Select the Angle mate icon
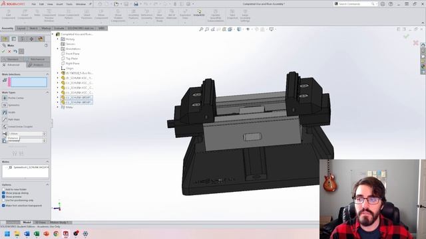This screenshot has height=239, width=426. tap(5, 141)
